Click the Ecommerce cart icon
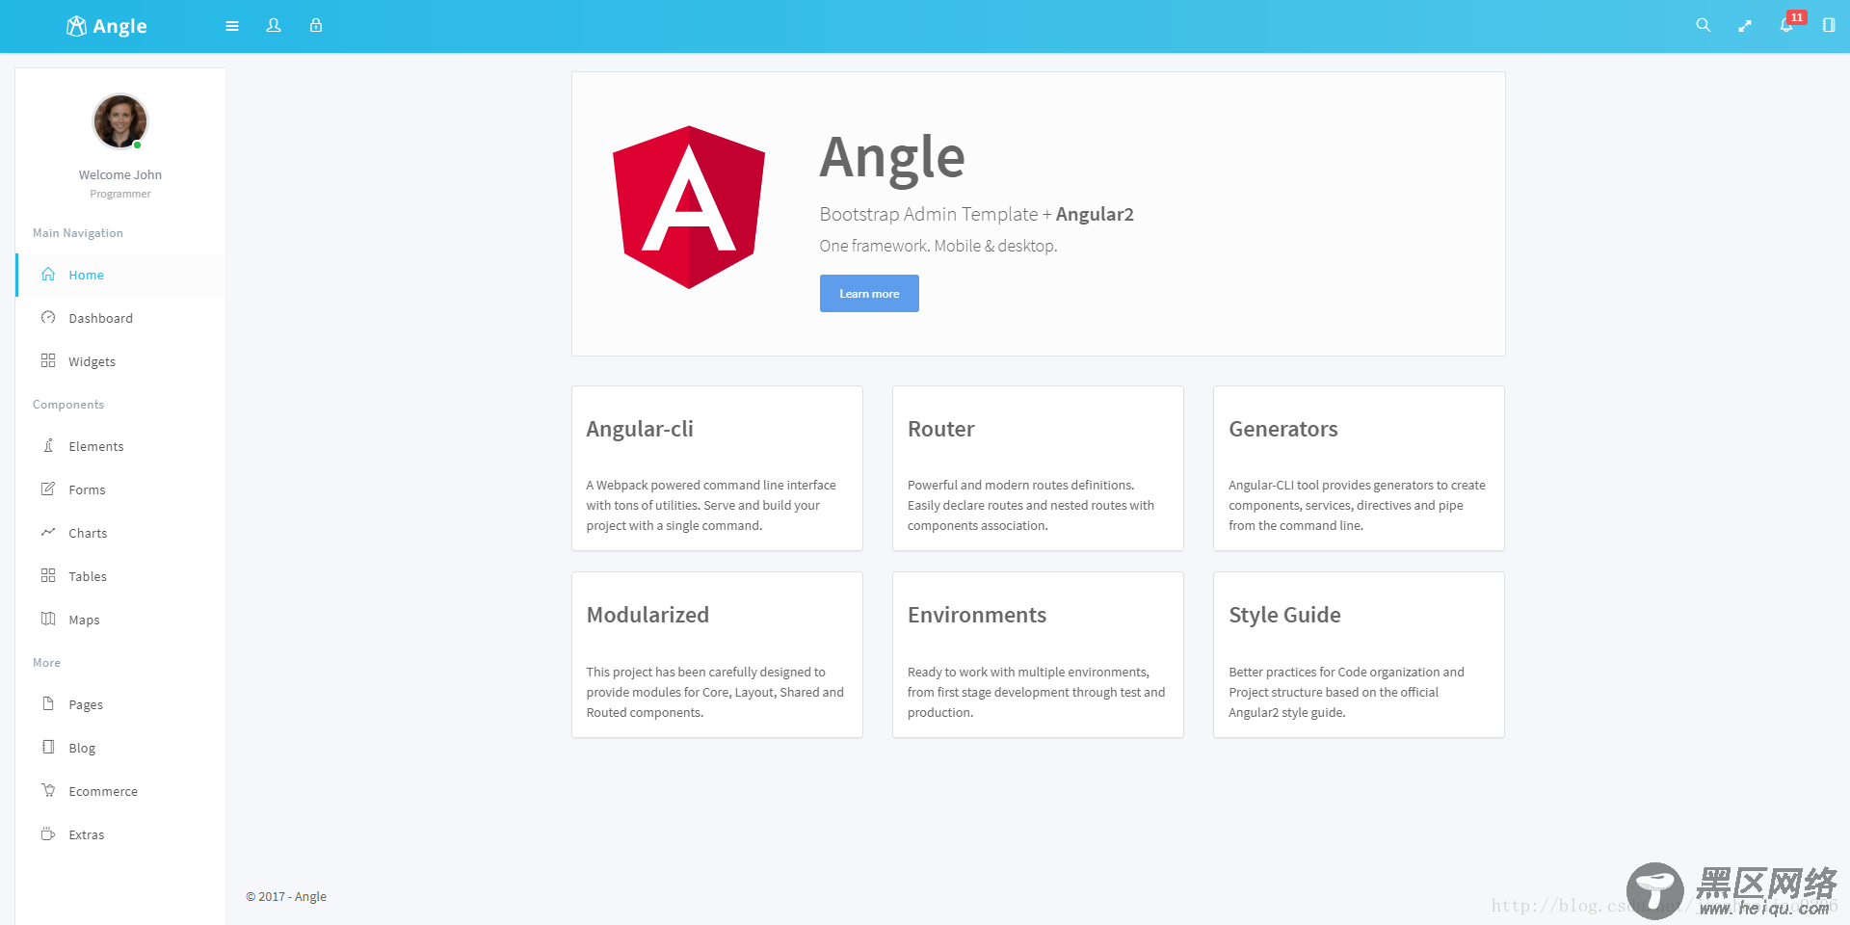1850x925 pixels. coord(48,790)
